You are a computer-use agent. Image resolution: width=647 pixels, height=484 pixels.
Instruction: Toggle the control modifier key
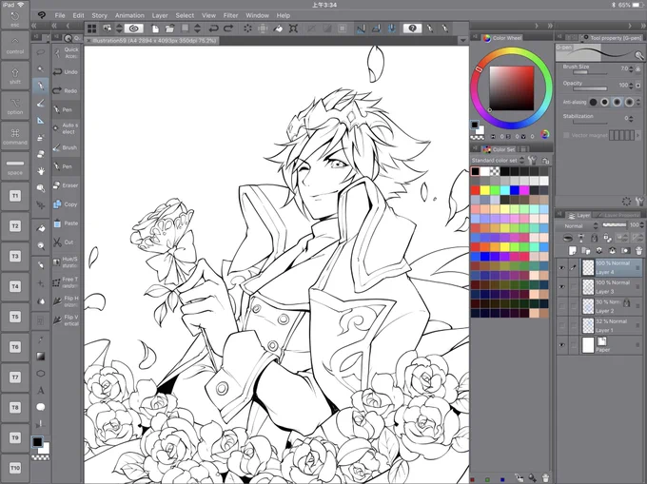pyautogui.click(x=15, y=45)
